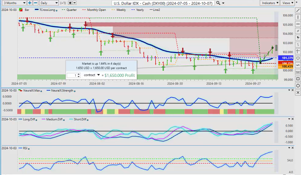Select the horizontal line drawing tool
The width and height of the screenshot is (301, 175).
[x=298, y=24]
